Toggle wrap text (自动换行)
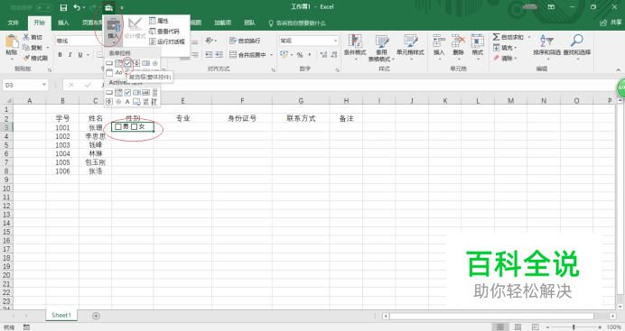Viewport: 625px width, 331px height. [x=245, y=41]
